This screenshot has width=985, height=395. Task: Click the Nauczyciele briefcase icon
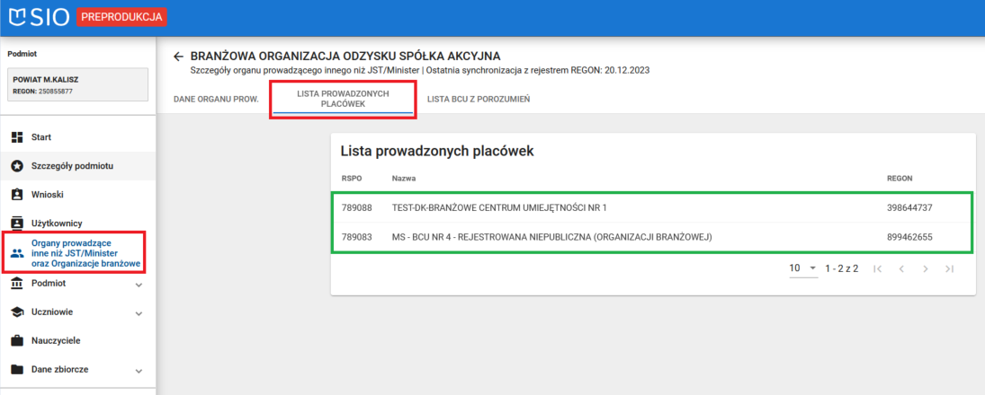pyautogui.click(x=16, y=341)
